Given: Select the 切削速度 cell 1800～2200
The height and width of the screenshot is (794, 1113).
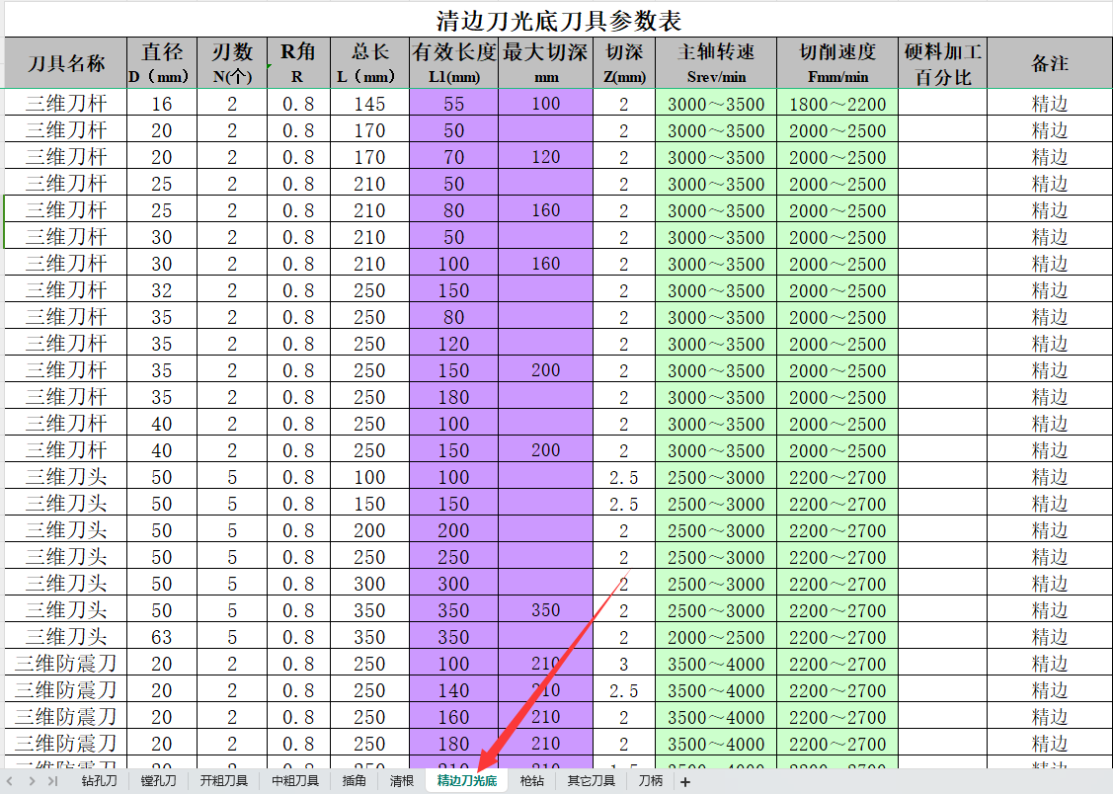Looking at the screenshot, I should point(837,104).
